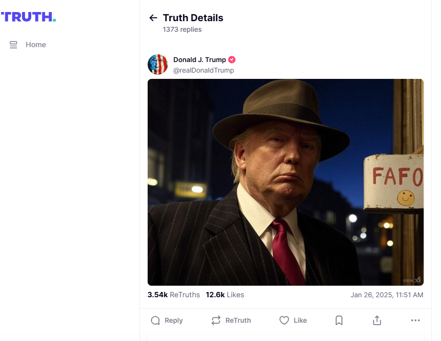This screenshot has width=441, height=341.
Task: Go back with the left arrow
Action: pos(153,18)
